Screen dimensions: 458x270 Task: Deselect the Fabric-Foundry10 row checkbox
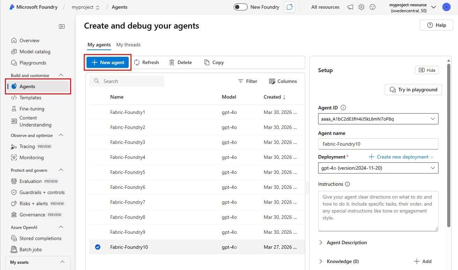point(98,247)
